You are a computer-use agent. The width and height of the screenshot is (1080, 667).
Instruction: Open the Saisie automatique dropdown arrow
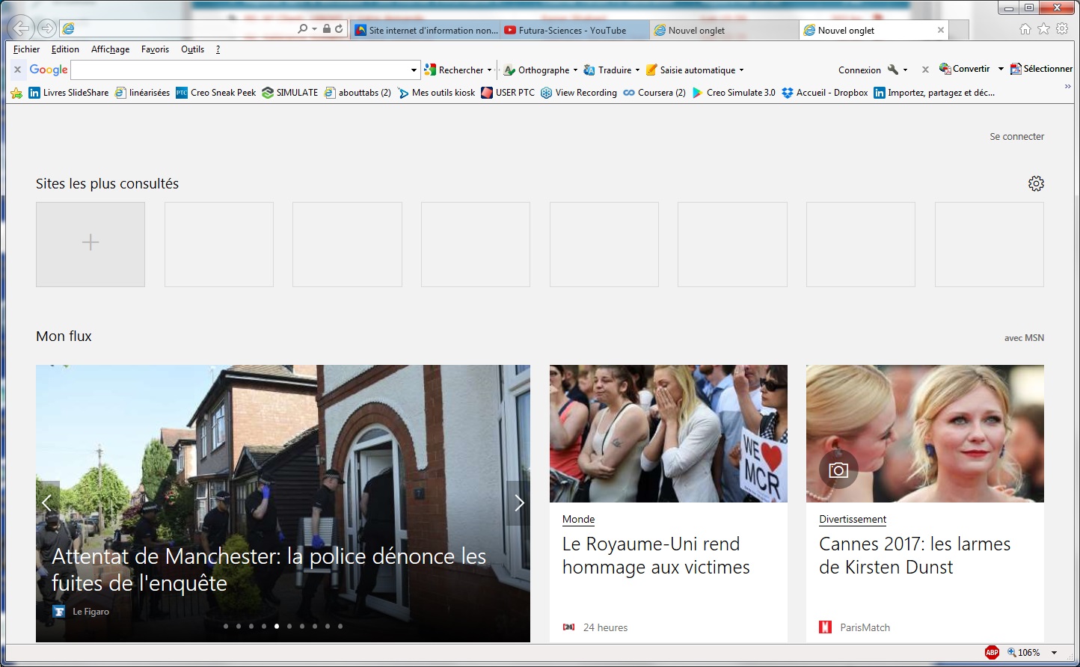(741, 70)
